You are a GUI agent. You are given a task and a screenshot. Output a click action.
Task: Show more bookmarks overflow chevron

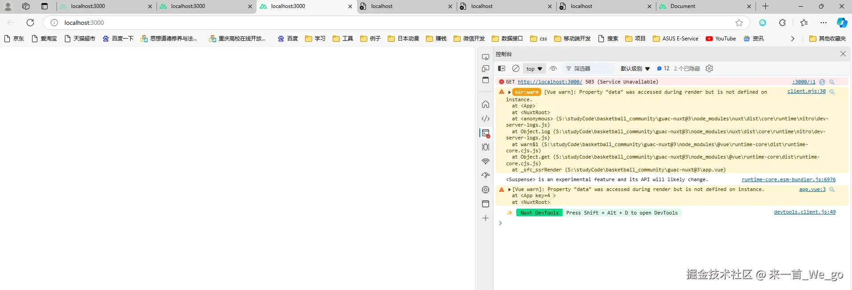792,39
